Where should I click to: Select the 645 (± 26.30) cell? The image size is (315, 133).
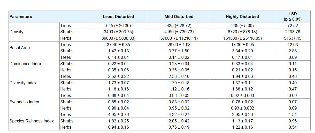(x=118, y=26)
